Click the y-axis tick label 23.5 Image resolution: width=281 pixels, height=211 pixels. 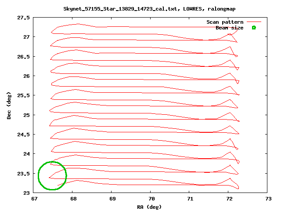pos(23,174)
